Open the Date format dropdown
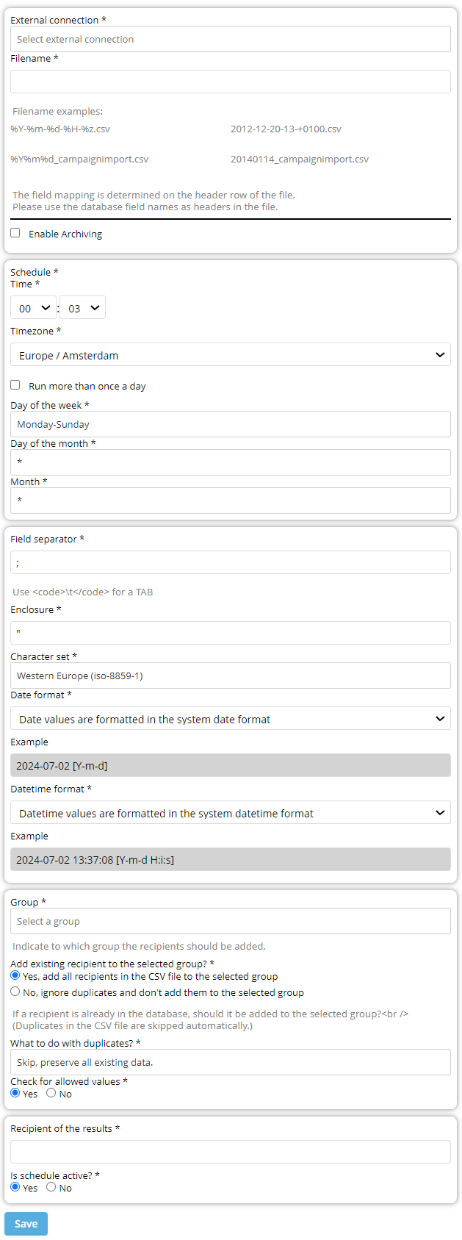The height and width of the screenshot is (1240, 462). point(231,719)
